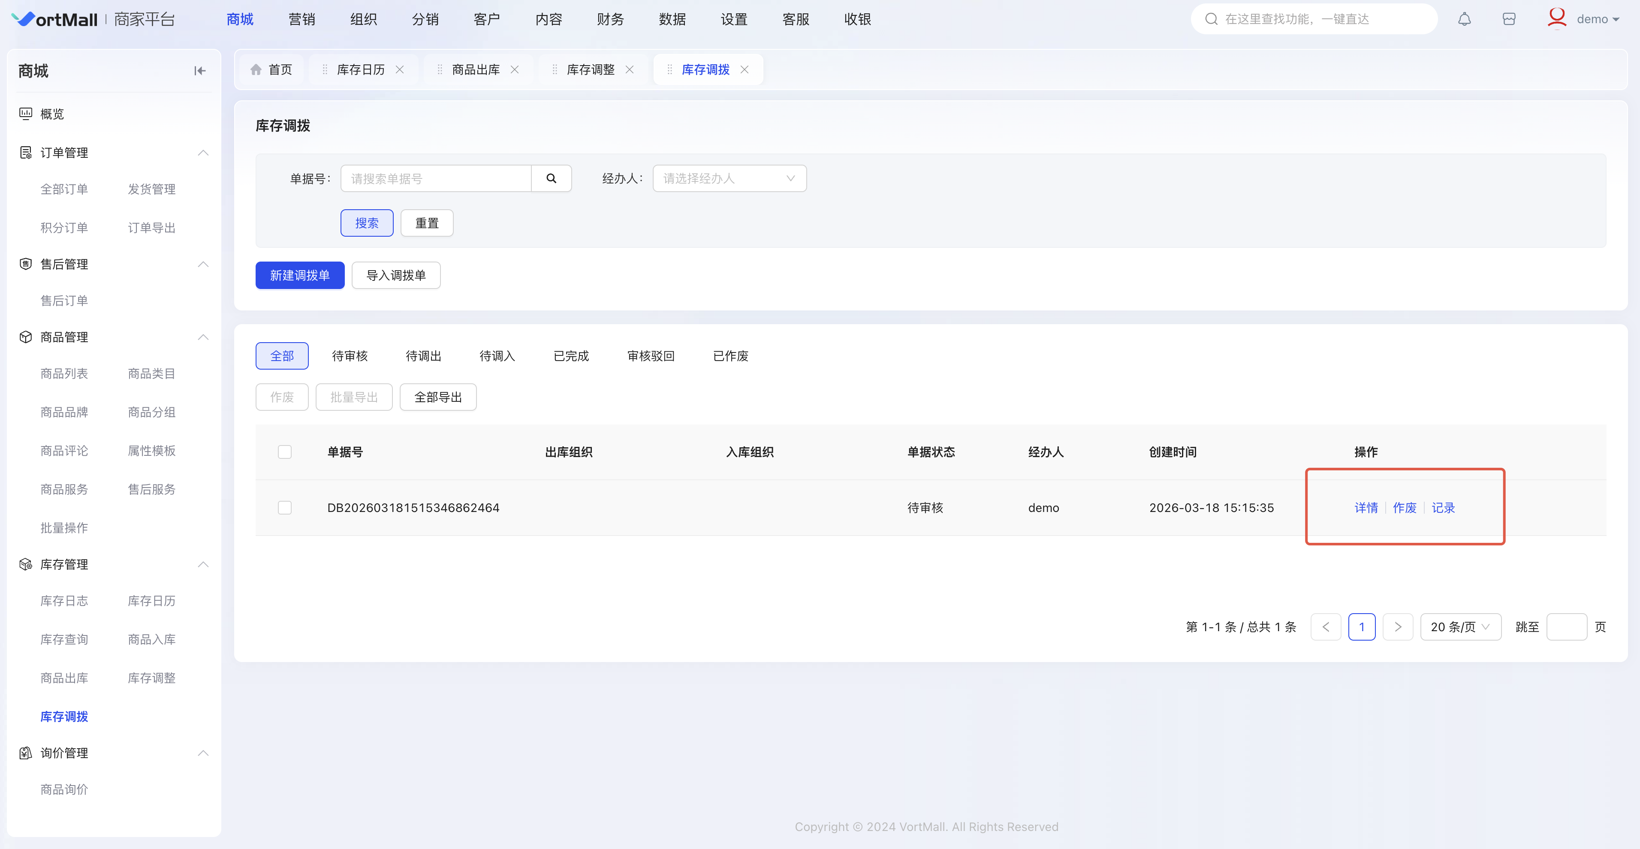Viewport: 1640px width, 849px height.
Task: Open the 经办人 dropdown
Action: (729, 178)
